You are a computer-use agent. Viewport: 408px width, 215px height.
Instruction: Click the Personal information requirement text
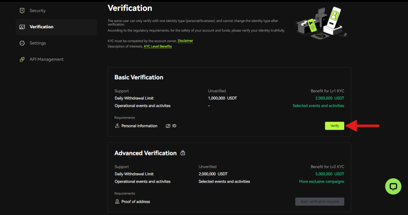coord(139,126)
